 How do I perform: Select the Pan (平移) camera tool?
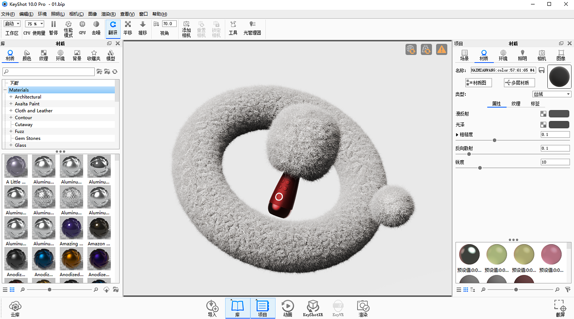point(128,28)
